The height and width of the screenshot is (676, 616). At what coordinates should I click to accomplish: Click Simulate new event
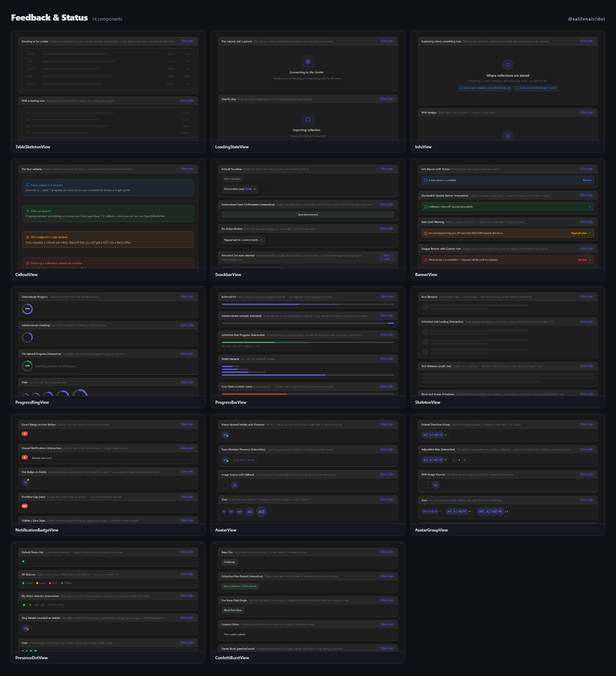pyautogui.click(x=42, y=458)
